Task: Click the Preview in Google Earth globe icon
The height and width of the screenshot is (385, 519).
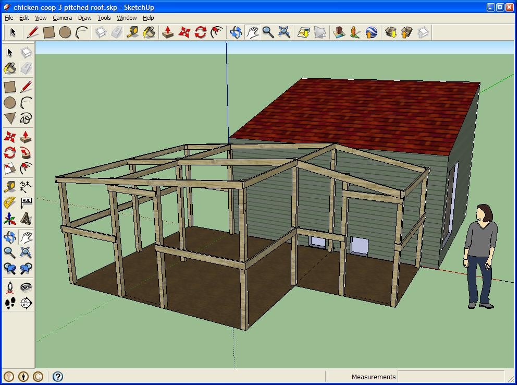Action: [x=372, y=32]
